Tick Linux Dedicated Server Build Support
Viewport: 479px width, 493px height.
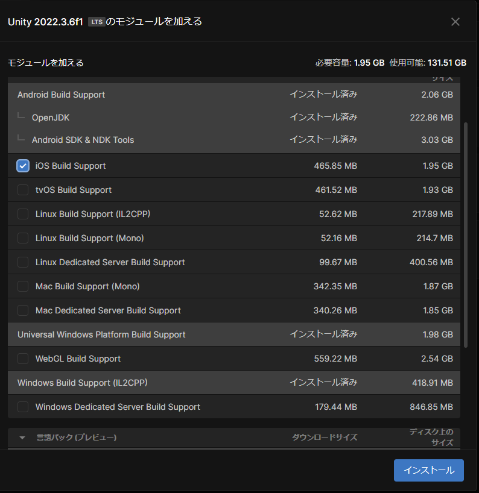point(23,262)
